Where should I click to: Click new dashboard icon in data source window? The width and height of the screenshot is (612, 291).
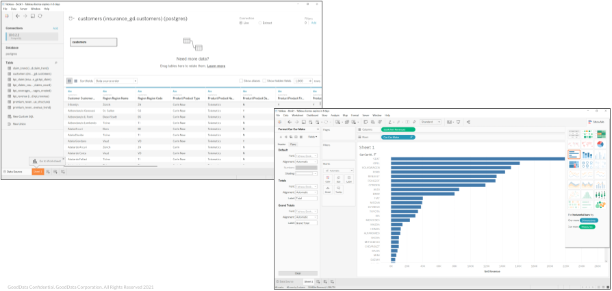click(55, 171)
